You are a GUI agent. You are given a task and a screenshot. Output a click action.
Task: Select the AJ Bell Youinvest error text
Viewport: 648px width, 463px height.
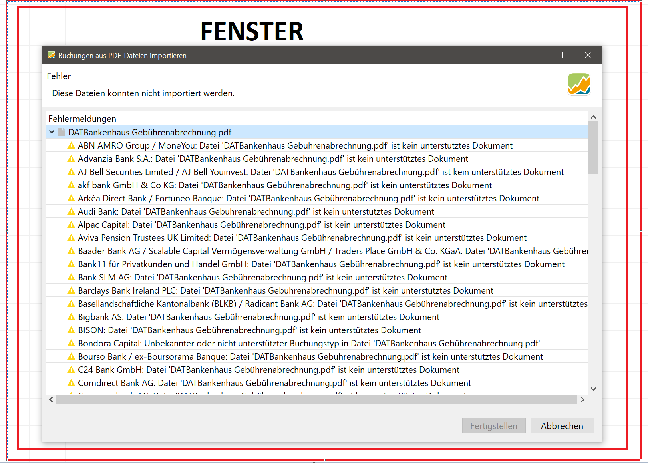click(321, 172)
